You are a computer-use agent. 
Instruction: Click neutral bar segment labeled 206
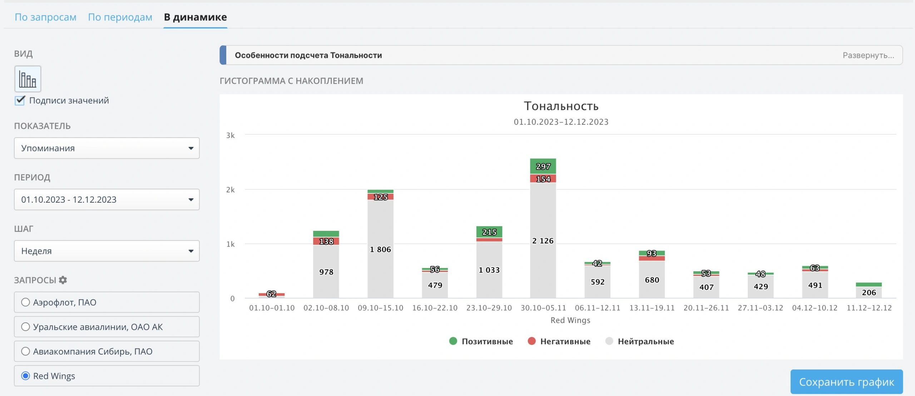point(869,292)
